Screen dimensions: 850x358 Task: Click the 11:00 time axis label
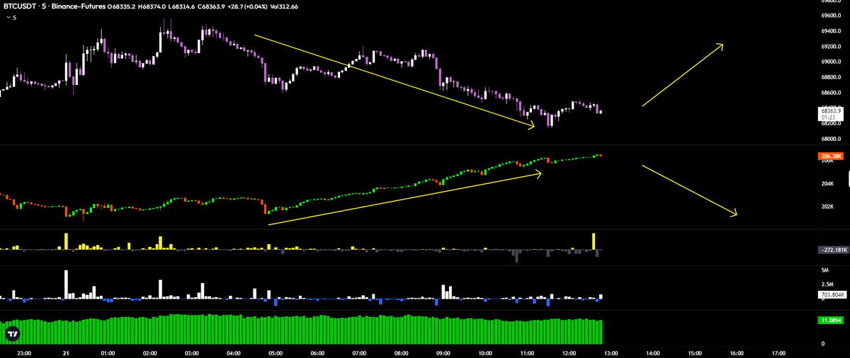527,352
